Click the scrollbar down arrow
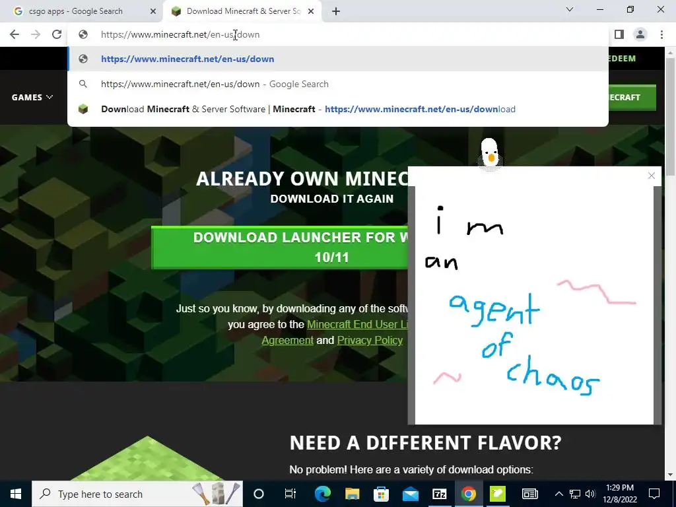Viewport: 676px width, 507px height. (x=670, y=475)
